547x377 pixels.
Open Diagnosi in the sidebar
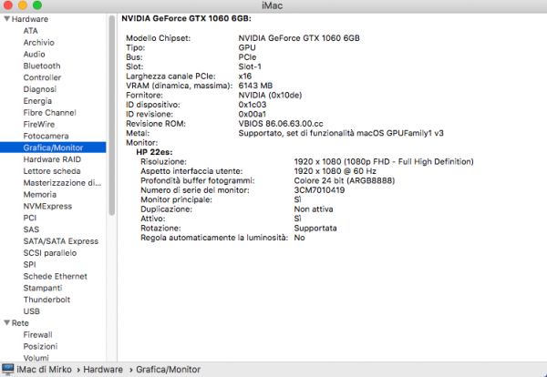tap(40, 89)
